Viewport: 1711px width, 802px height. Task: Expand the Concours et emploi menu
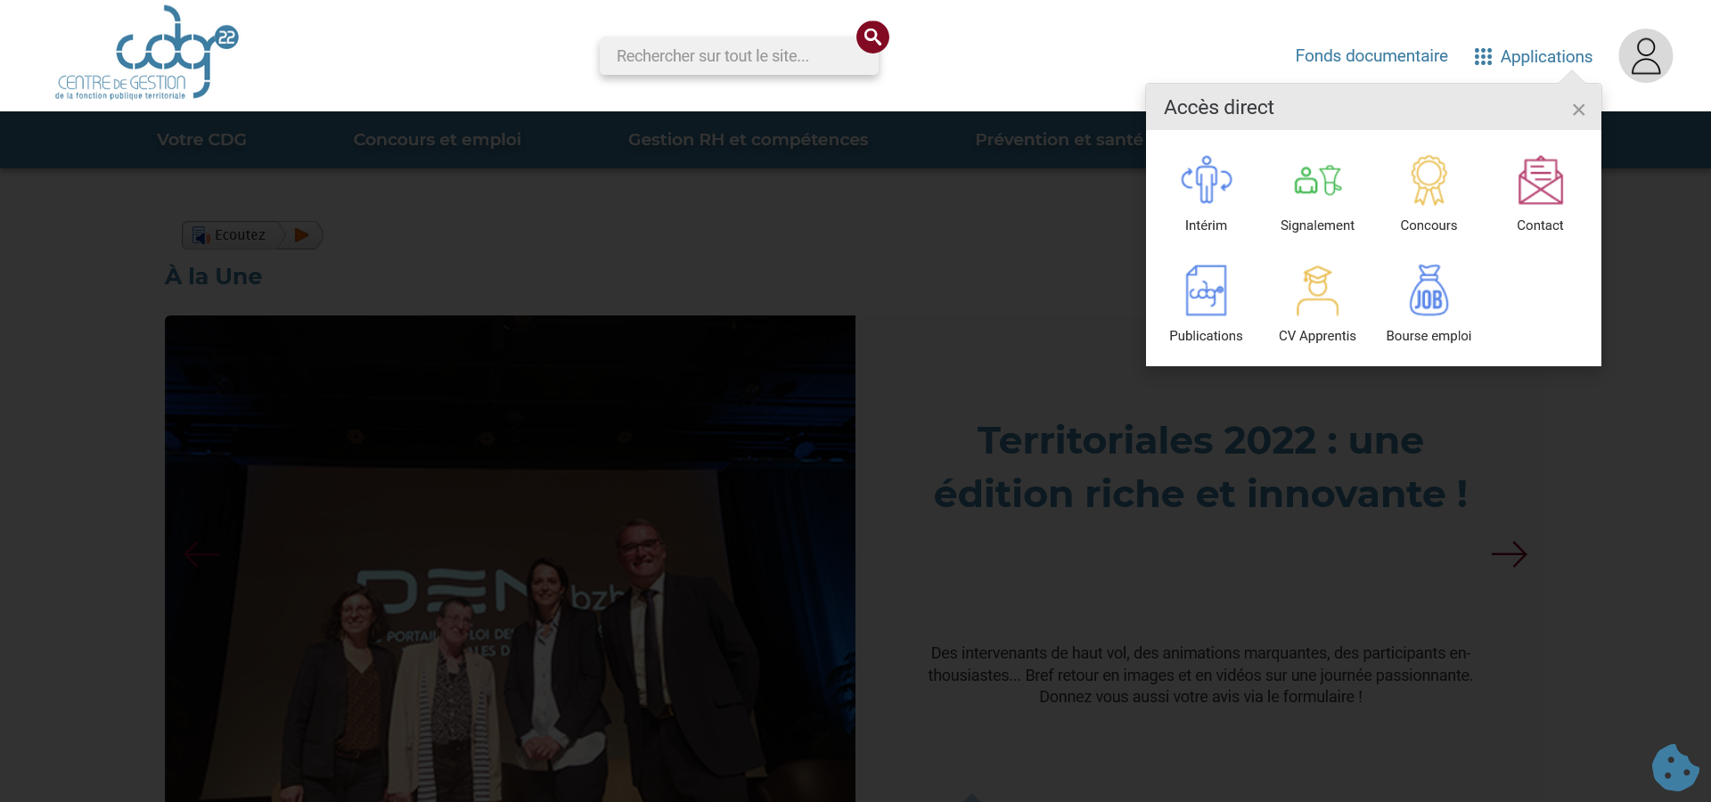pos(437,140)
